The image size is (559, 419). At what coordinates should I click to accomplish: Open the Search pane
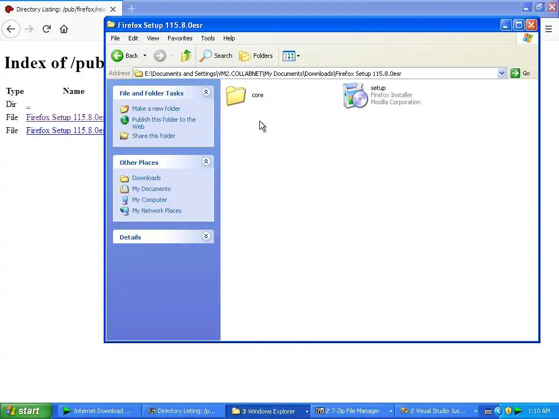click(x=216, y=56)
